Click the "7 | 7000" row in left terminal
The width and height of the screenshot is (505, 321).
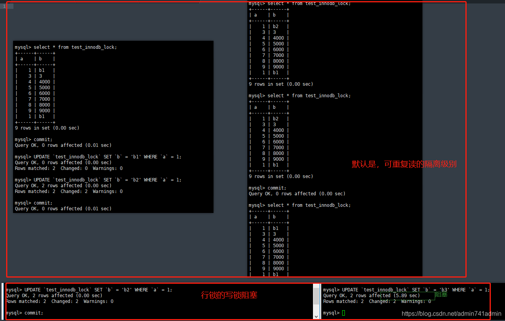click(35, 99)
